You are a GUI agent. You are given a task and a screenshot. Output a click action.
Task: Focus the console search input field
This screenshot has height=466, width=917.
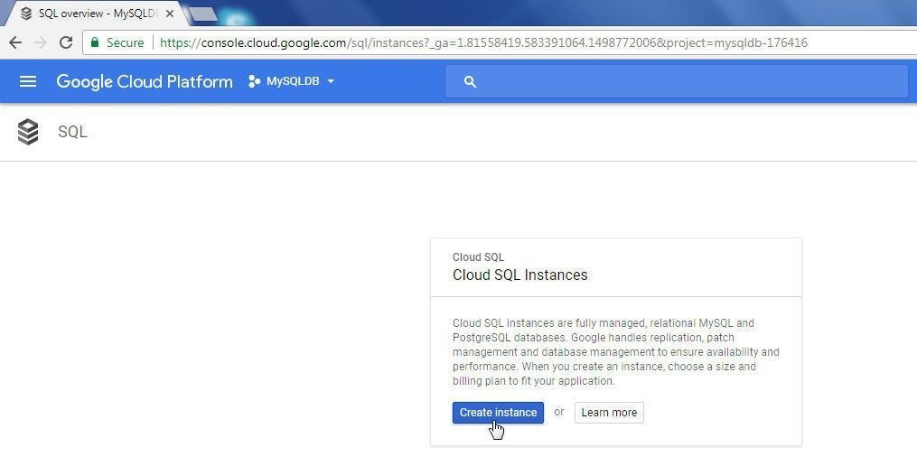pyautogui.click(x=676, y=81)
